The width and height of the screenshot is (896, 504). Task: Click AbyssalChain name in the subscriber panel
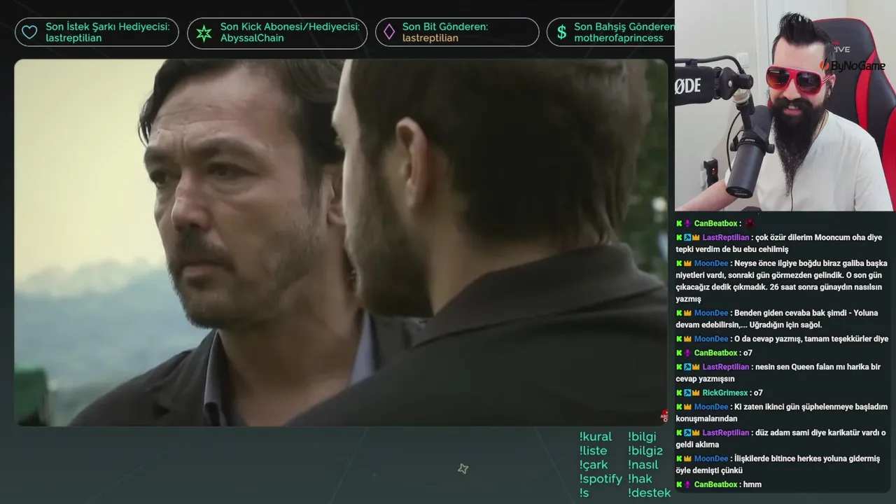[x=252, y=38]
